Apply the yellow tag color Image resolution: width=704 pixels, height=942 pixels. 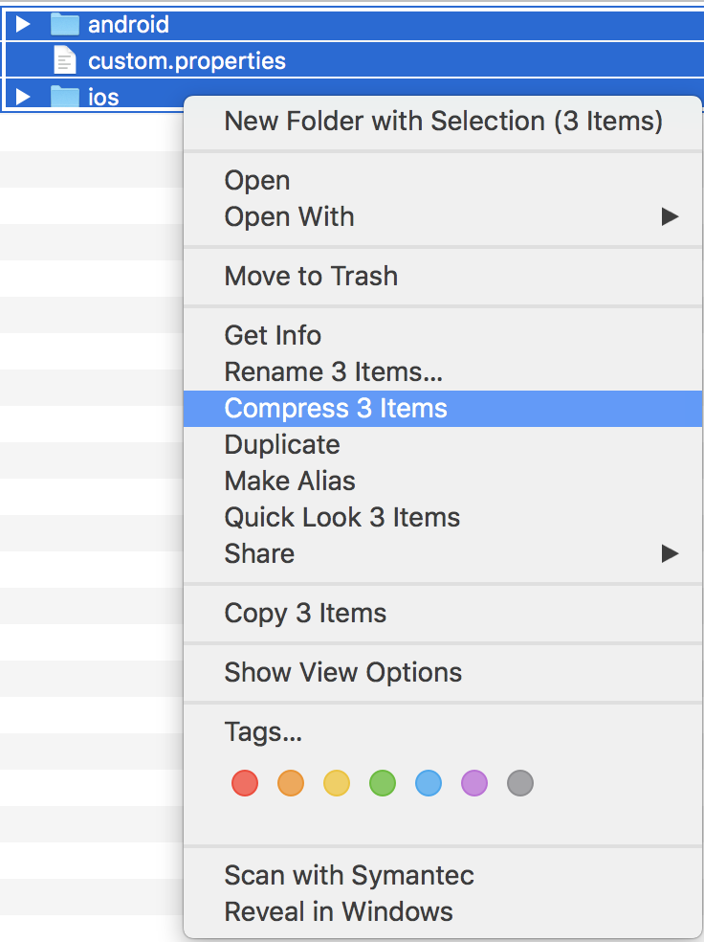pos(337,783)
